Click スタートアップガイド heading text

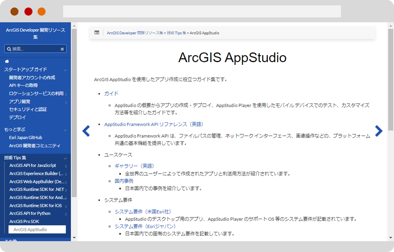tap(26, 69)
